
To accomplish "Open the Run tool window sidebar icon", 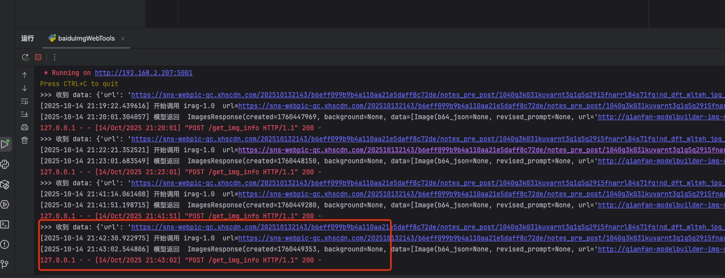I will [5, 144].
